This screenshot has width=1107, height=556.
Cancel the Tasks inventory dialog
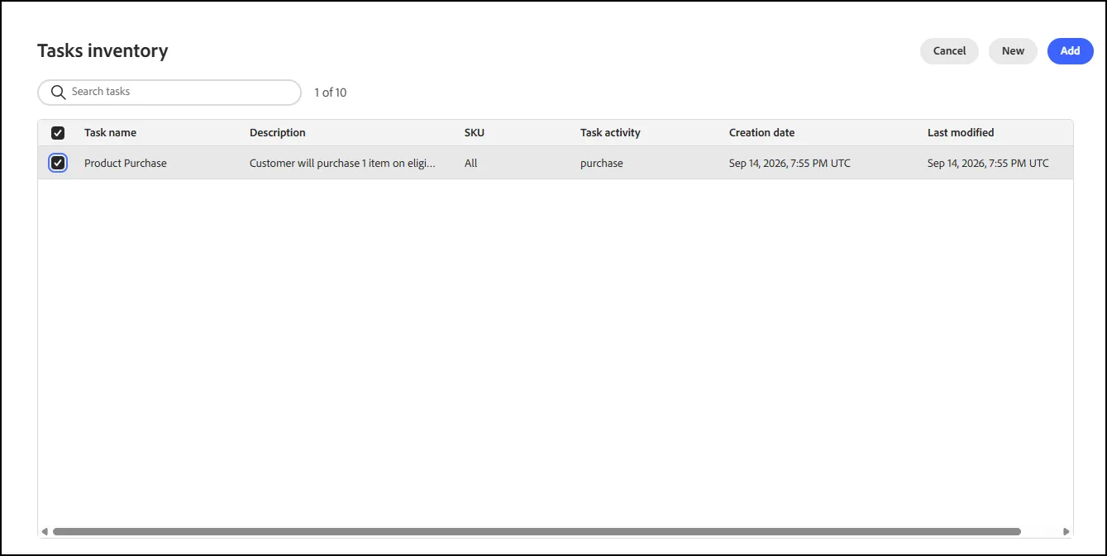(949, 51)
